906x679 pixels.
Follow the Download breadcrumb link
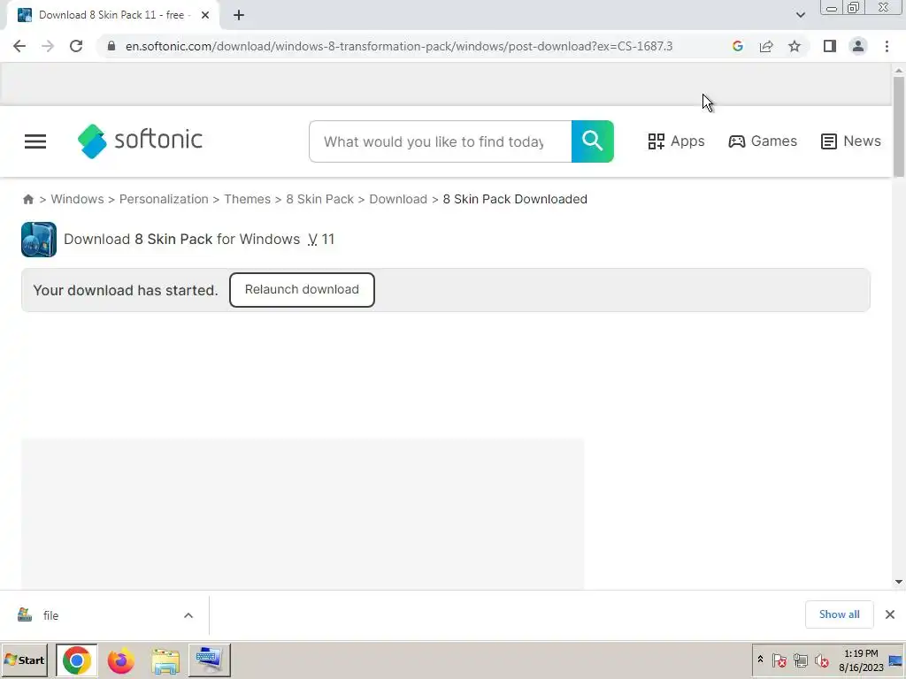click(398, 199)
